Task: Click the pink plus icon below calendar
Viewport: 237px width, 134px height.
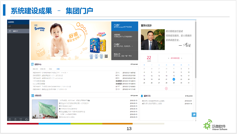Action: (166, 89)
